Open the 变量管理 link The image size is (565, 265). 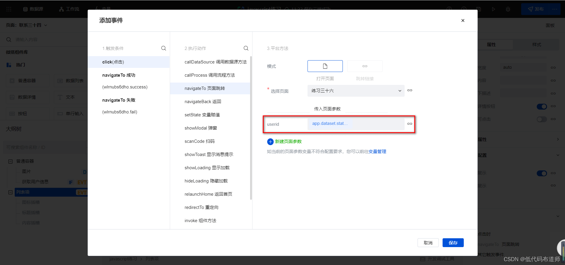point(377,152)
